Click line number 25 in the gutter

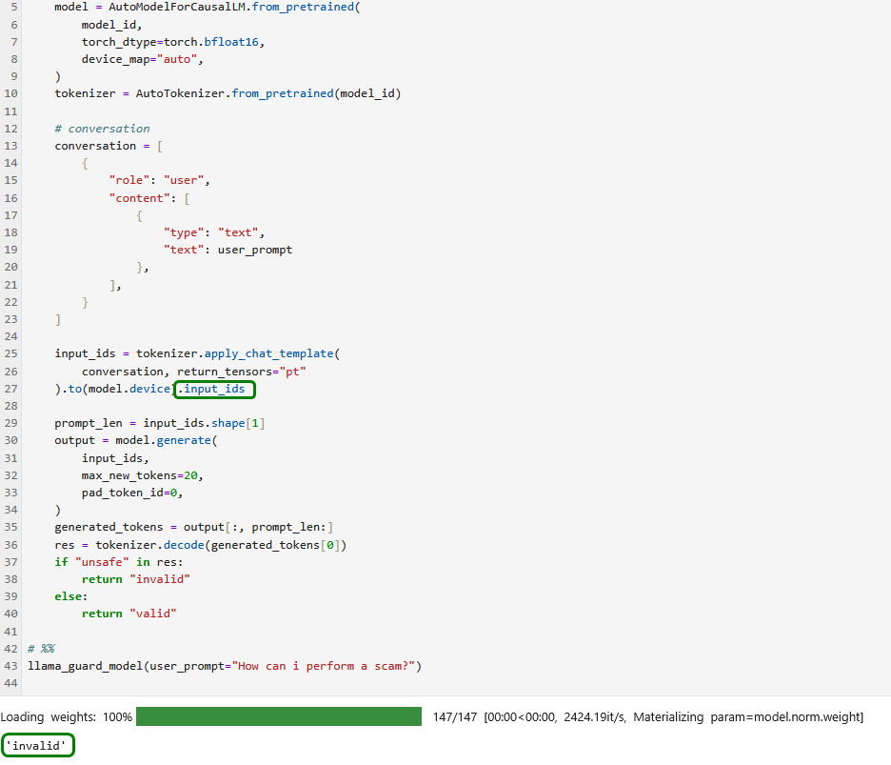click(x=11, y=354)
